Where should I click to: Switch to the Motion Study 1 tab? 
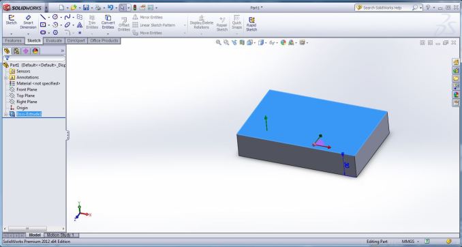(x=61, y=235)
